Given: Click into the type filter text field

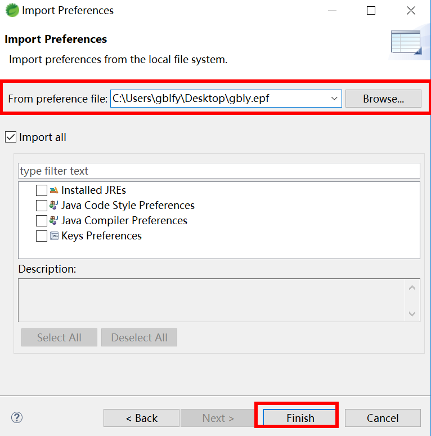Looking at the screenshot, I should click(x=219, y=171).
